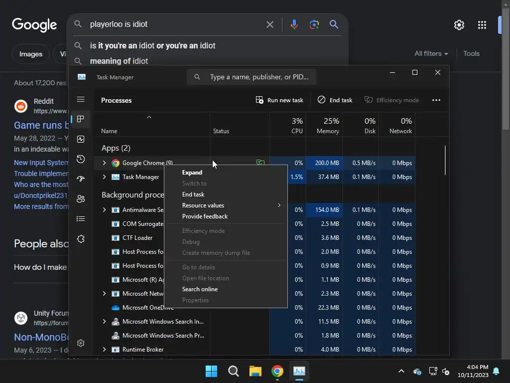Screen dimensions: 510x383
Task: Open Google quick settings gear
Action: pos(459,25)
